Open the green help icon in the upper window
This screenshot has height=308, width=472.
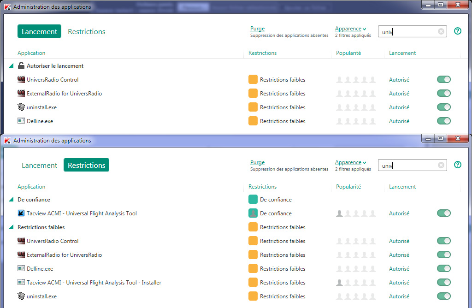click(x=457, y=31)
